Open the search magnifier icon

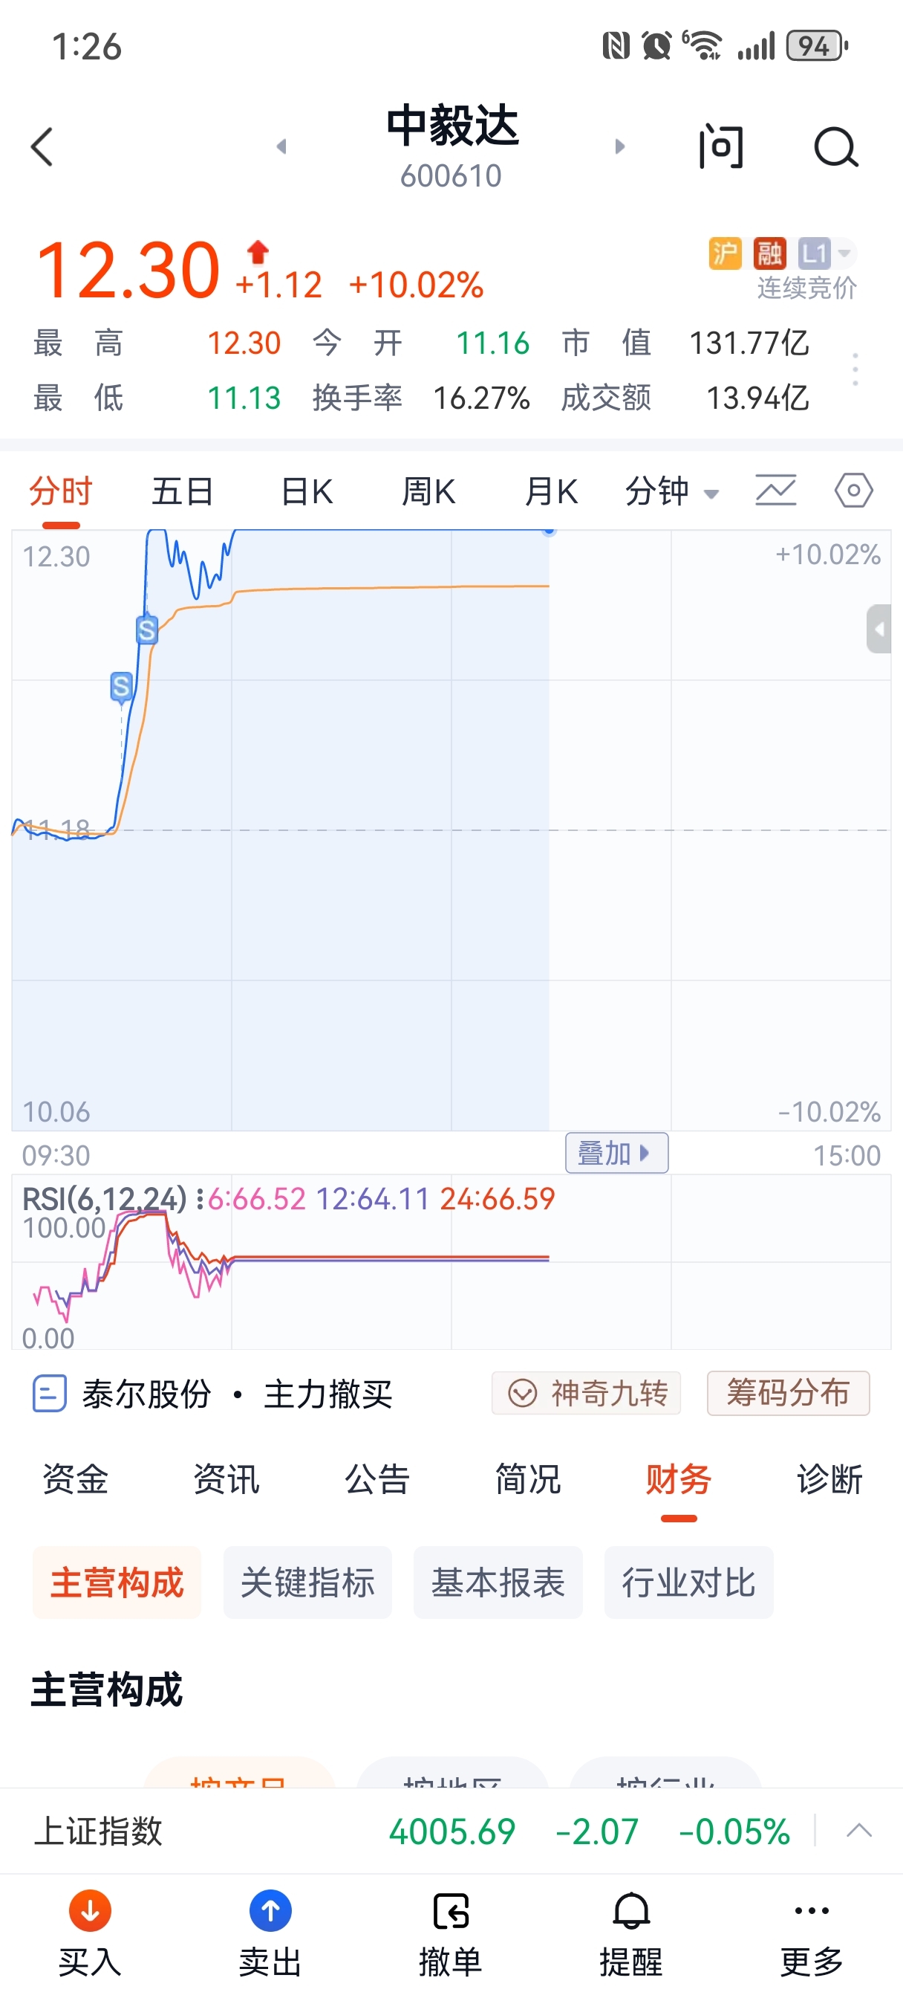835,146
